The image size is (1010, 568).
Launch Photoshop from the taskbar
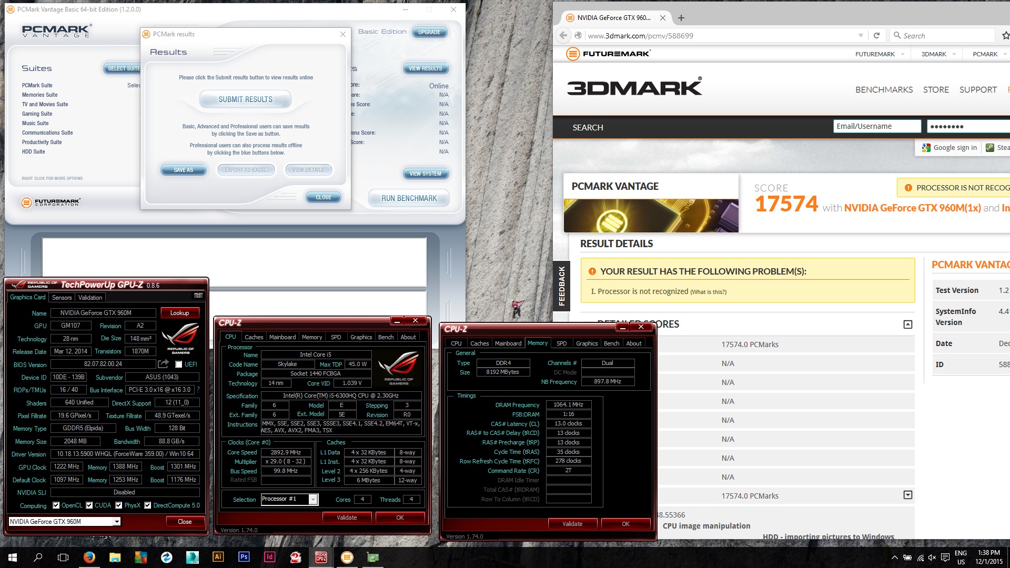244,557
